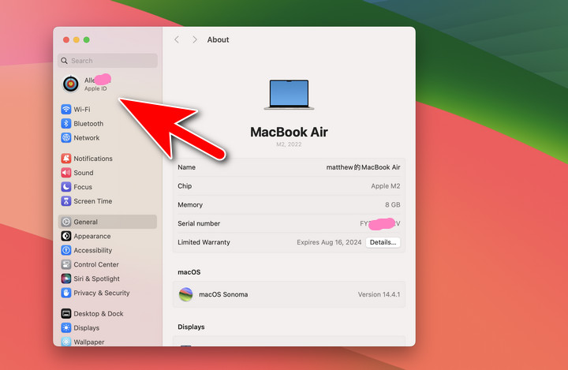Click the Apple ID label under account name
This screenshot has width=568, height=370.
95,88
